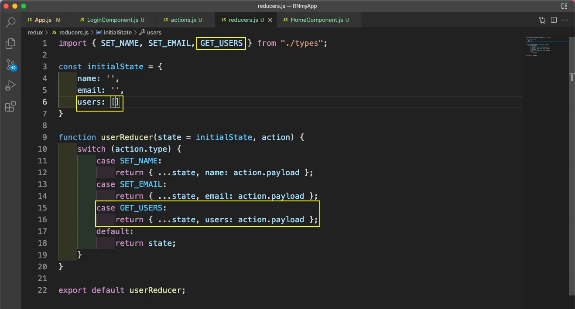575x309 pixels.
Task: Open the Extensions view
Action: point(10,106)
